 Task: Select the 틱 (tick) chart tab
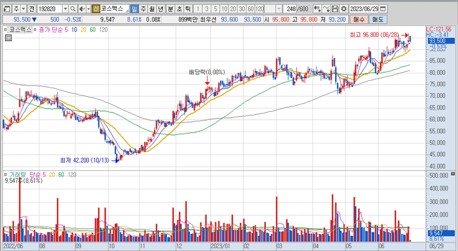point(187,9)
